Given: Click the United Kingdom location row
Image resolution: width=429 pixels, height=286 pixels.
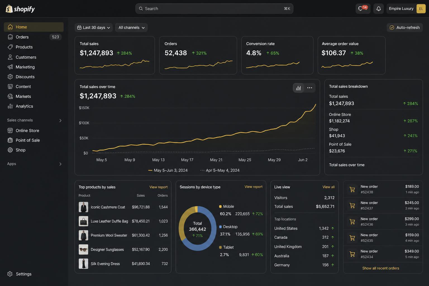Looking at the screenshot, I should (304, 247).
